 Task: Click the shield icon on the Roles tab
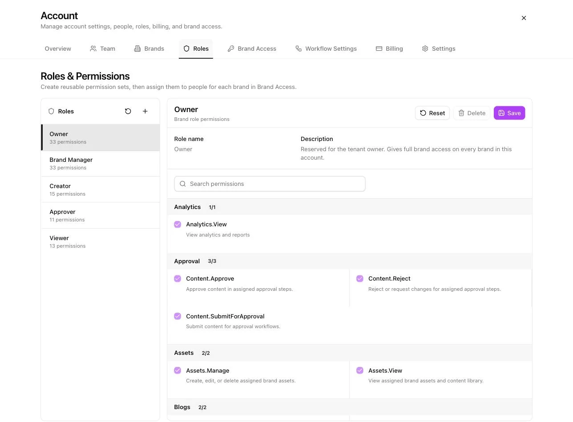point(186,48)
